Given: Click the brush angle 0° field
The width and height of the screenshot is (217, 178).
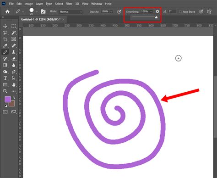Looking at the screenshot, I should 172,11.
